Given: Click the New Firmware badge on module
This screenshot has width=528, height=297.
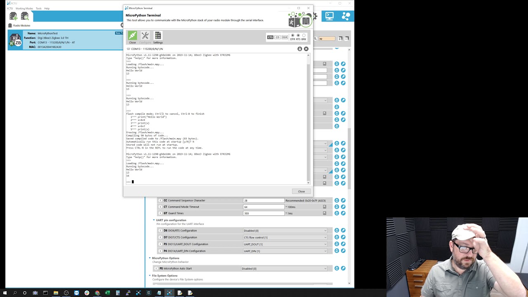Looking at the screenshot, I should point(119,33).
